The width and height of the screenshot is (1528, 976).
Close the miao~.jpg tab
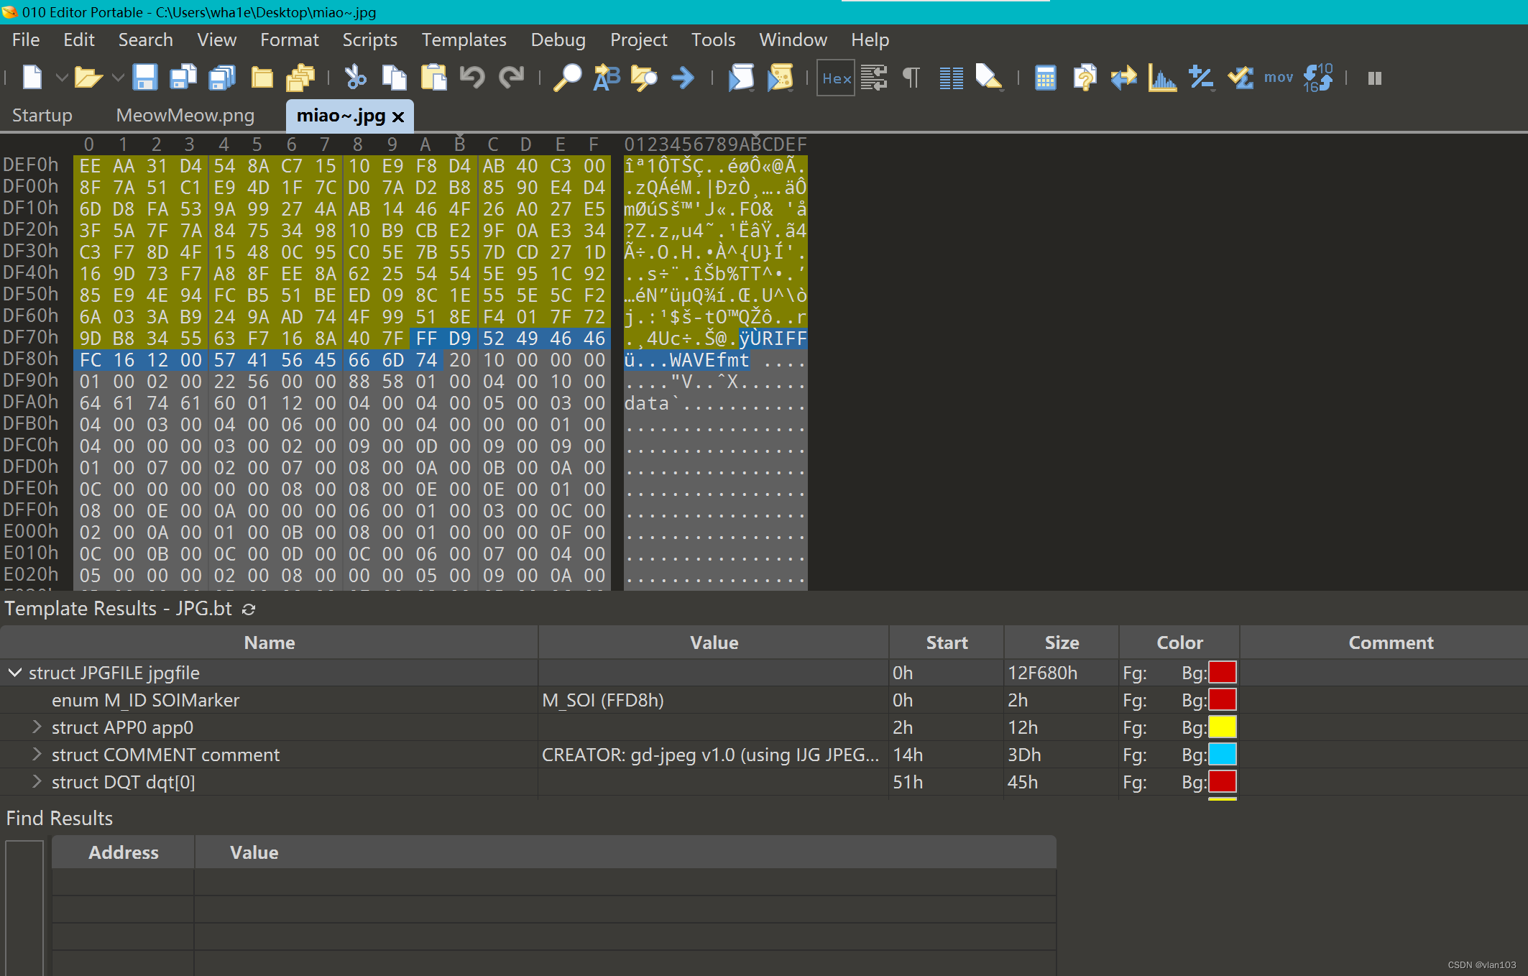tap(398, 116)
